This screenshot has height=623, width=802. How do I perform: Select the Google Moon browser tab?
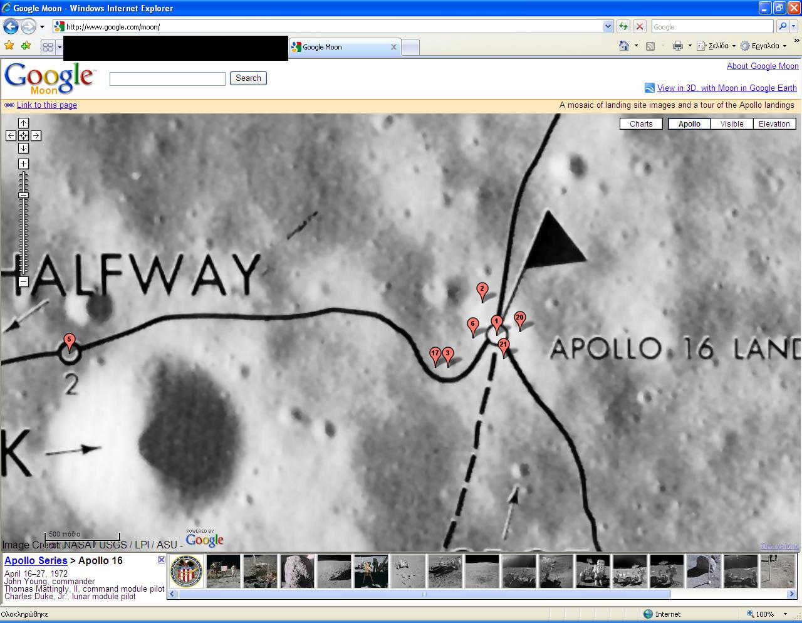coord(341,47)
